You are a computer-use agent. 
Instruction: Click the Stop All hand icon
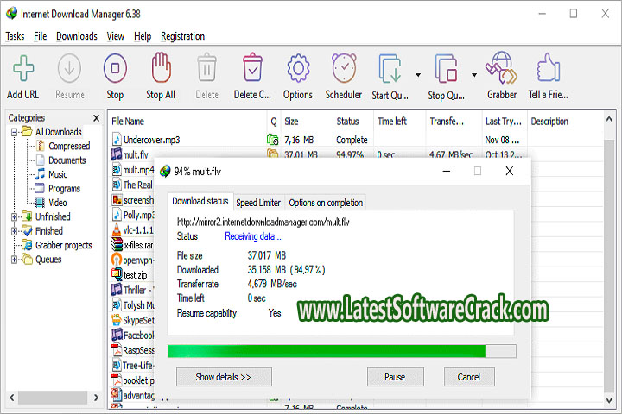[x=161, y=68]
